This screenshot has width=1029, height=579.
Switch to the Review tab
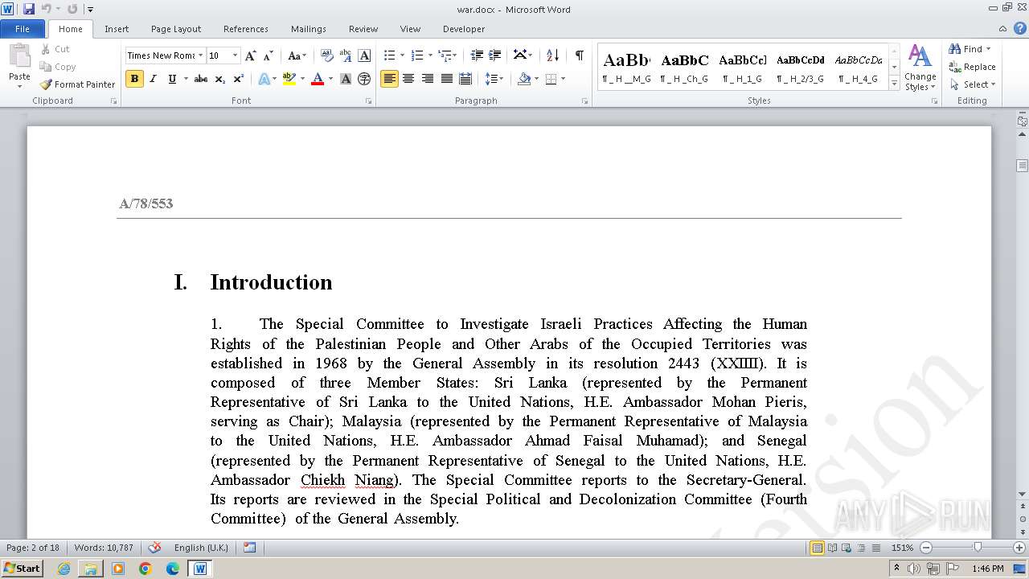(363, 29)
